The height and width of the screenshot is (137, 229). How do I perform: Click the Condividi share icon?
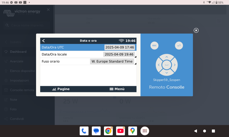(6, 119)
